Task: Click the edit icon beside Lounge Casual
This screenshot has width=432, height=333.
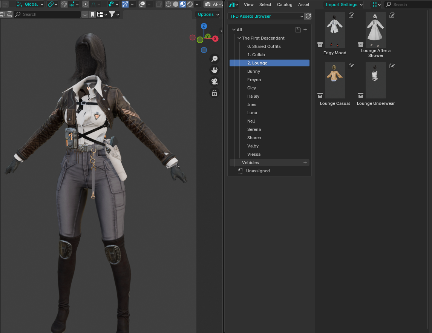Action: coord(351,66)
